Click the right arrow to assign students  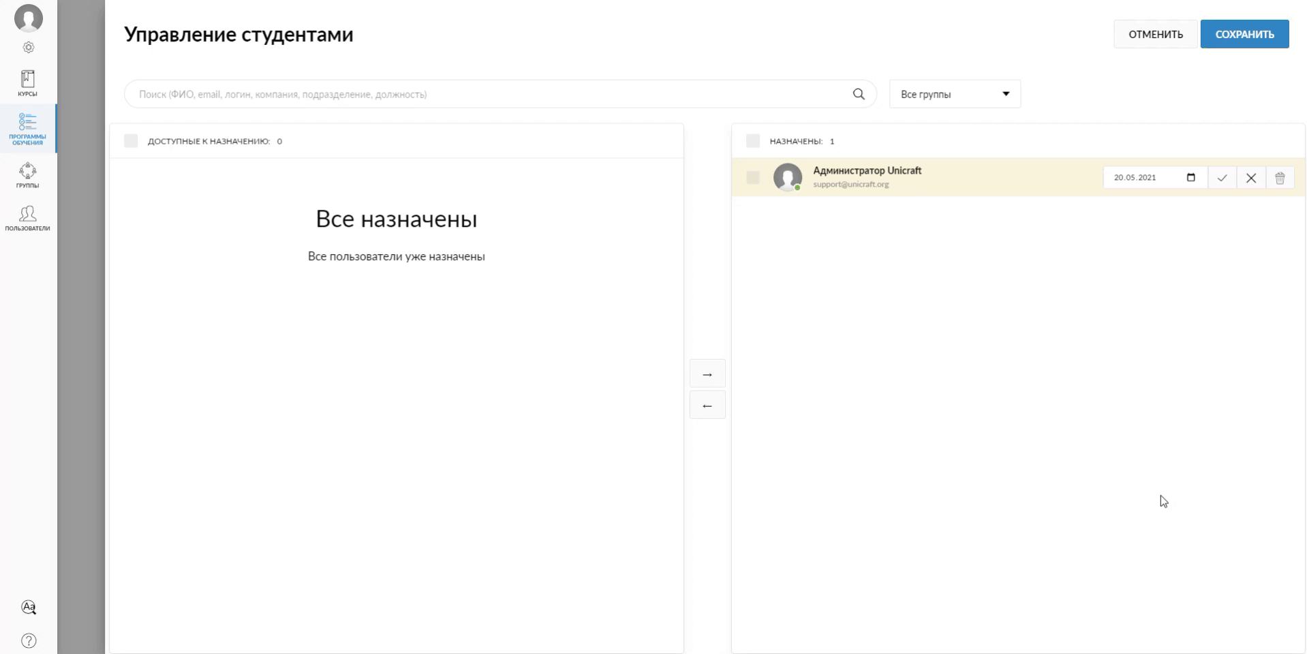click(707, 374)
